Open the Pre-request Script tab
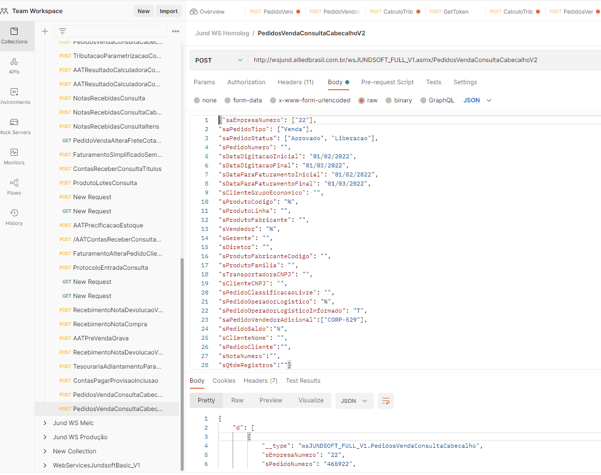Screen dimensions: 601x475 pyautogui.click(x=387, y=82)
